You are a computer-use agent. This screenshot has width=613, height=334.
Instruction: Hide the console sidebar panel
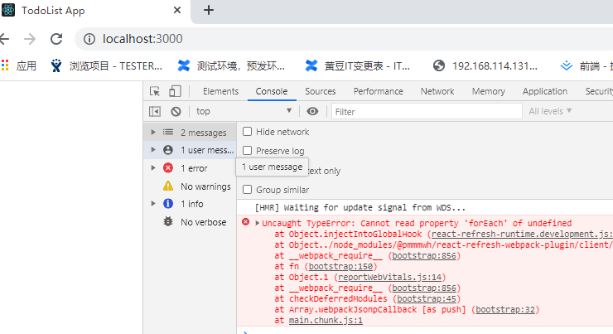(155, 111)
